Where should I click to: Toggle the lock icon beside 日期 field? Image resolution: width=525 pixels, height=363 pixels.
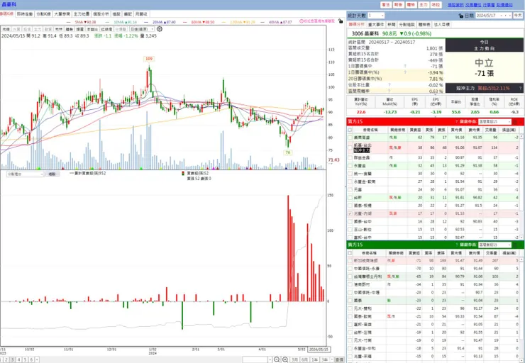click(x=460, y=16)
